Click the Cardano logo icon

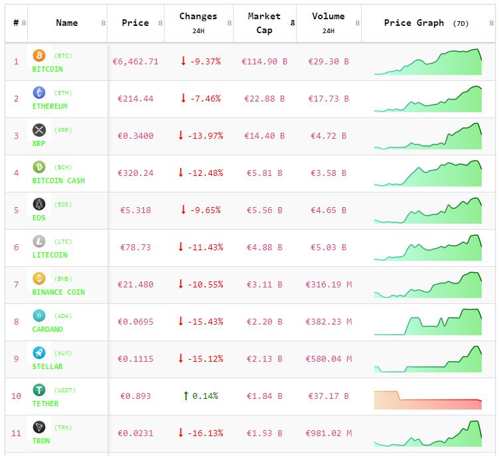[x=39, y=316]
